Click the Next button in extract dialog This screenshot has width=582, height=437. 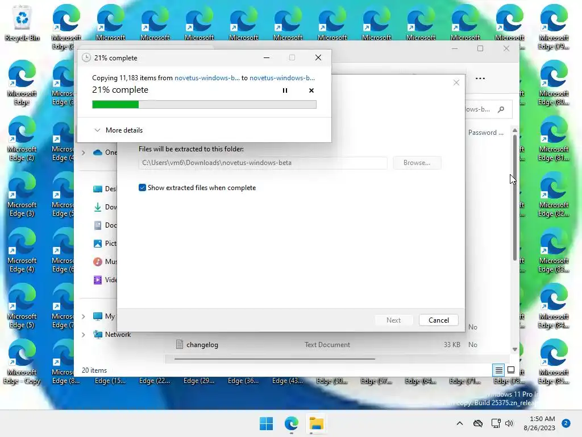point(393,320)
